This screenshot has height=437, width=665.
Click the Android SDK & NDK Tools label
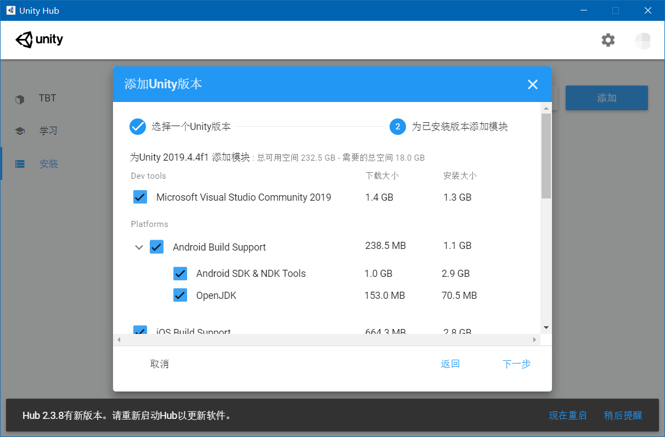tap(251, 274)
